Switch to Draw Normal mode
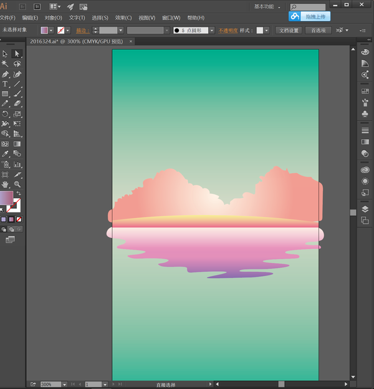 point(4,229)
